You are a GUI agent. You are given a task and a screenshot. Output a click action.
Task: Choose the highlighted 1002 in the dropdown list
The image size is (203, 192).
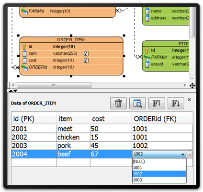point(159,174)
